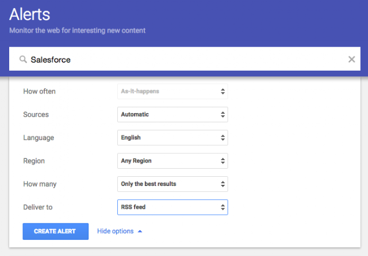Open the Language dropdown showing English

(172, 138)
